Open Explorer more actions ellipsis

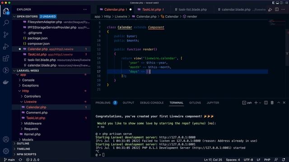click(x=85, y=9)
